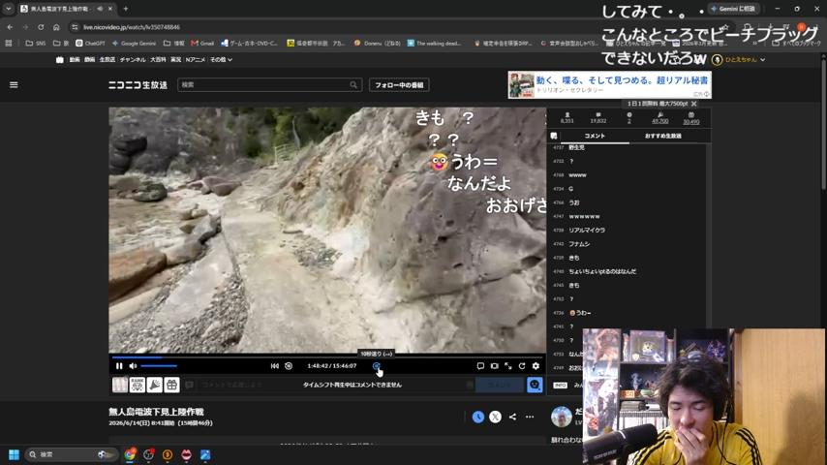Open player settings gear icon
Viewport: 827px width, 465px height.
536,366
